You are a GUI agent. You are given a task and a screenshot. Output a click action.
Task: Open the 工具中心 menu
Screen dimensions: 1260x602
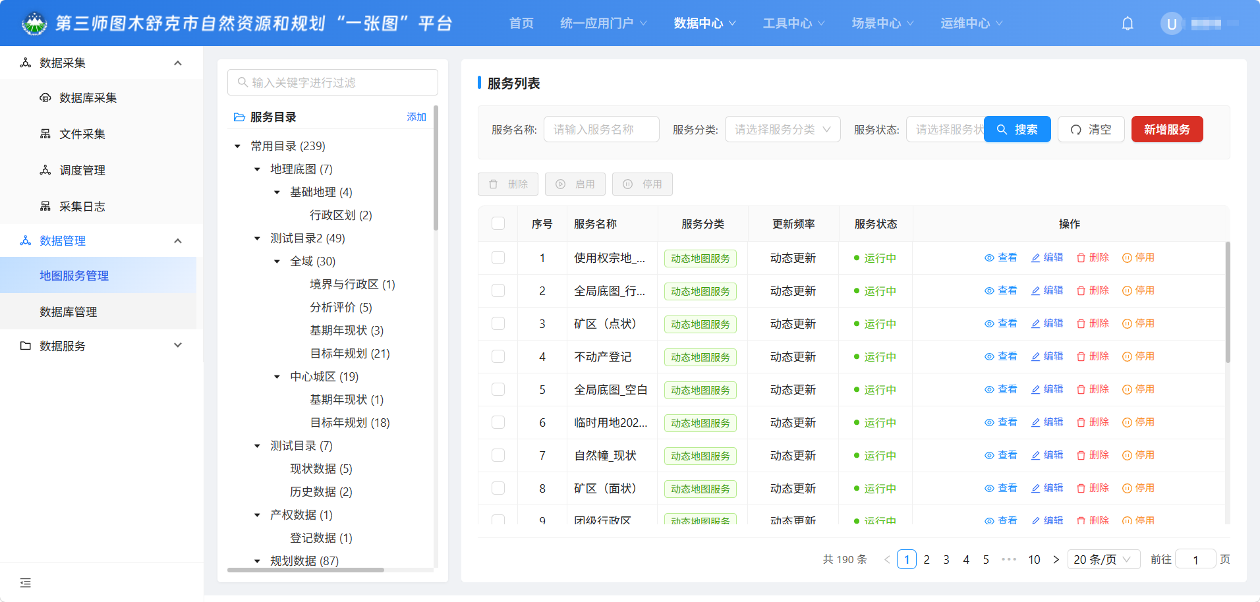point(793,23)
